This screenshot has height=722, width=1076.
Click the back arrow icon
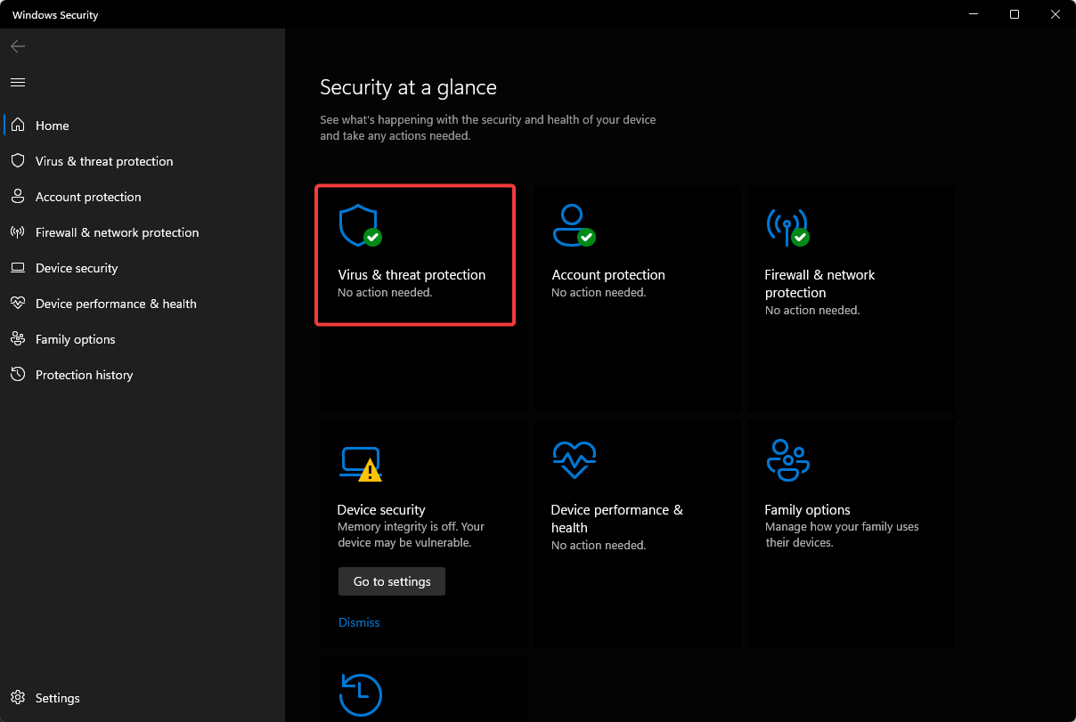(x=18, y=46)
